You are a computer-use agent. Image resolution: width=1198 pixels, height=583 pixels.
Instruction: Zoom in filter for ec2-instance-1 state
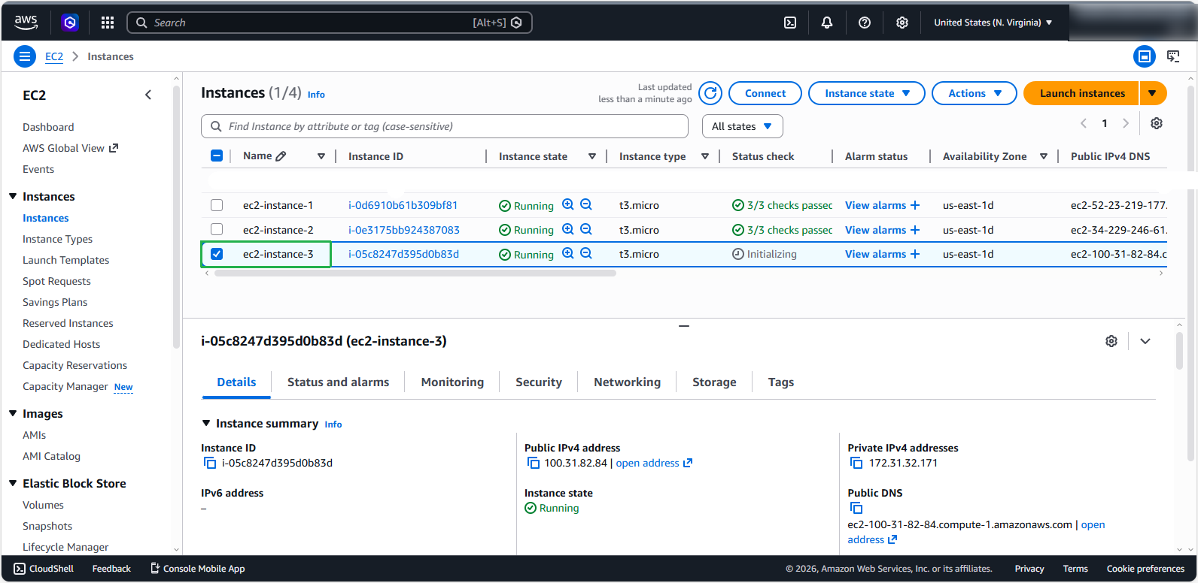pos(568,204)
